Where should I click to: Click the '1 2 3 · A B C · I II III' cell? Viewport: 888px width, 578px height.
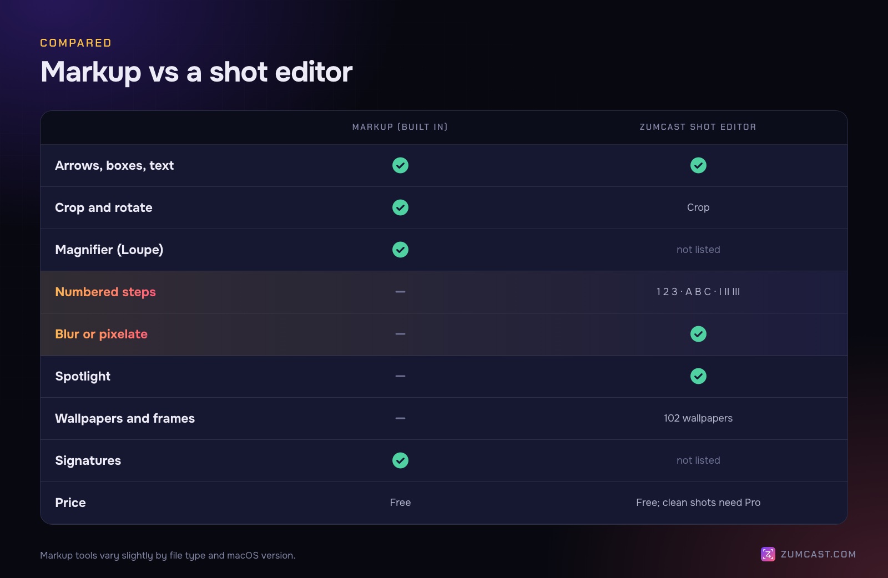pos(698,292)
